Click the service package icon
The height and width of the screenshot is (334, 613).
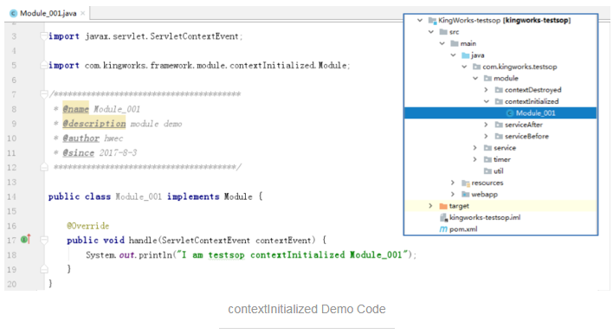click(487, 148)
